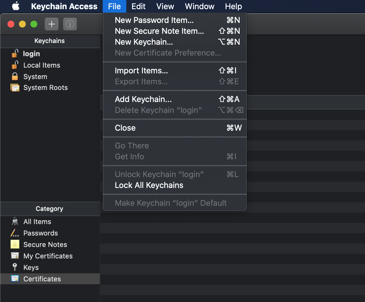Click the plus add item toolbar button
365x302 pixels.
52,24
